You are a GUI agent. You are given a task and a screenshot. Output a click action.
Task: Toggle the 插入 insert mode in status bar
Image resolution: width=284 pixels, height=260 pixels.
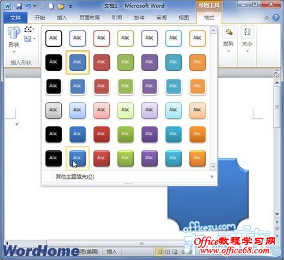point(112,252)
